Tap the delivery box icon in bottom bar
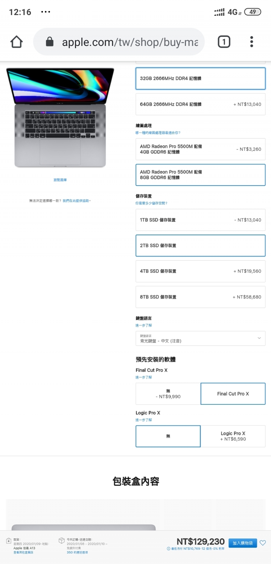The width and height of the screenshot is (271, 564). pyautogui.click(x=62, y=541)
